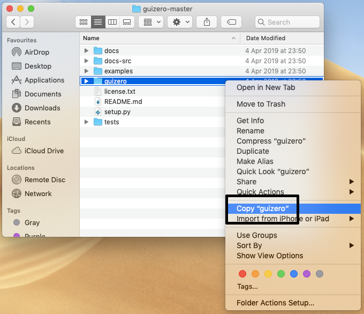The width and height of the screenshot is (364, 314).
Task: Apply the purple tag color
Action: coord(307,274)
